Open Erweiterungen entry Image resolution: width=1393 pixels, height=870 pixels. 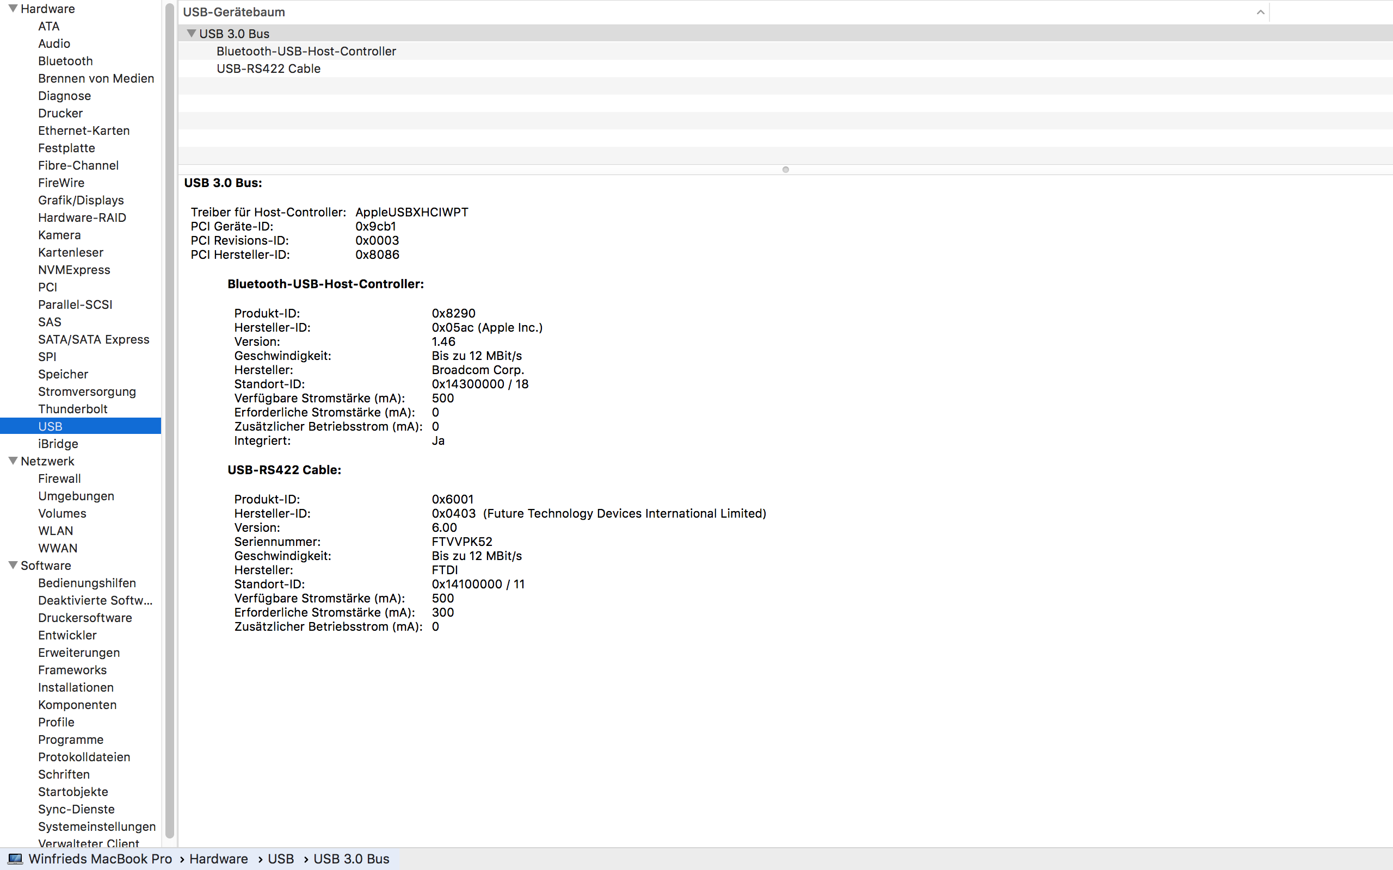click(x=79, y=652)
